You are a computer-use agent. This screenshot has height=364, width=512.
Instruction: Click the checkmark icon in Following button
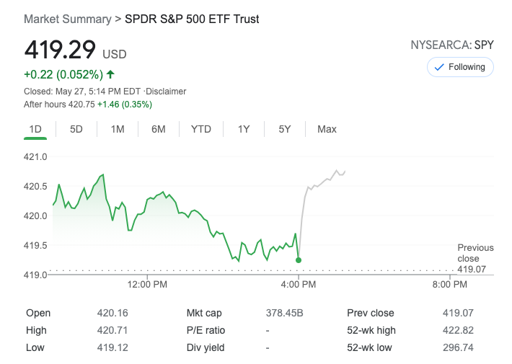438,67
